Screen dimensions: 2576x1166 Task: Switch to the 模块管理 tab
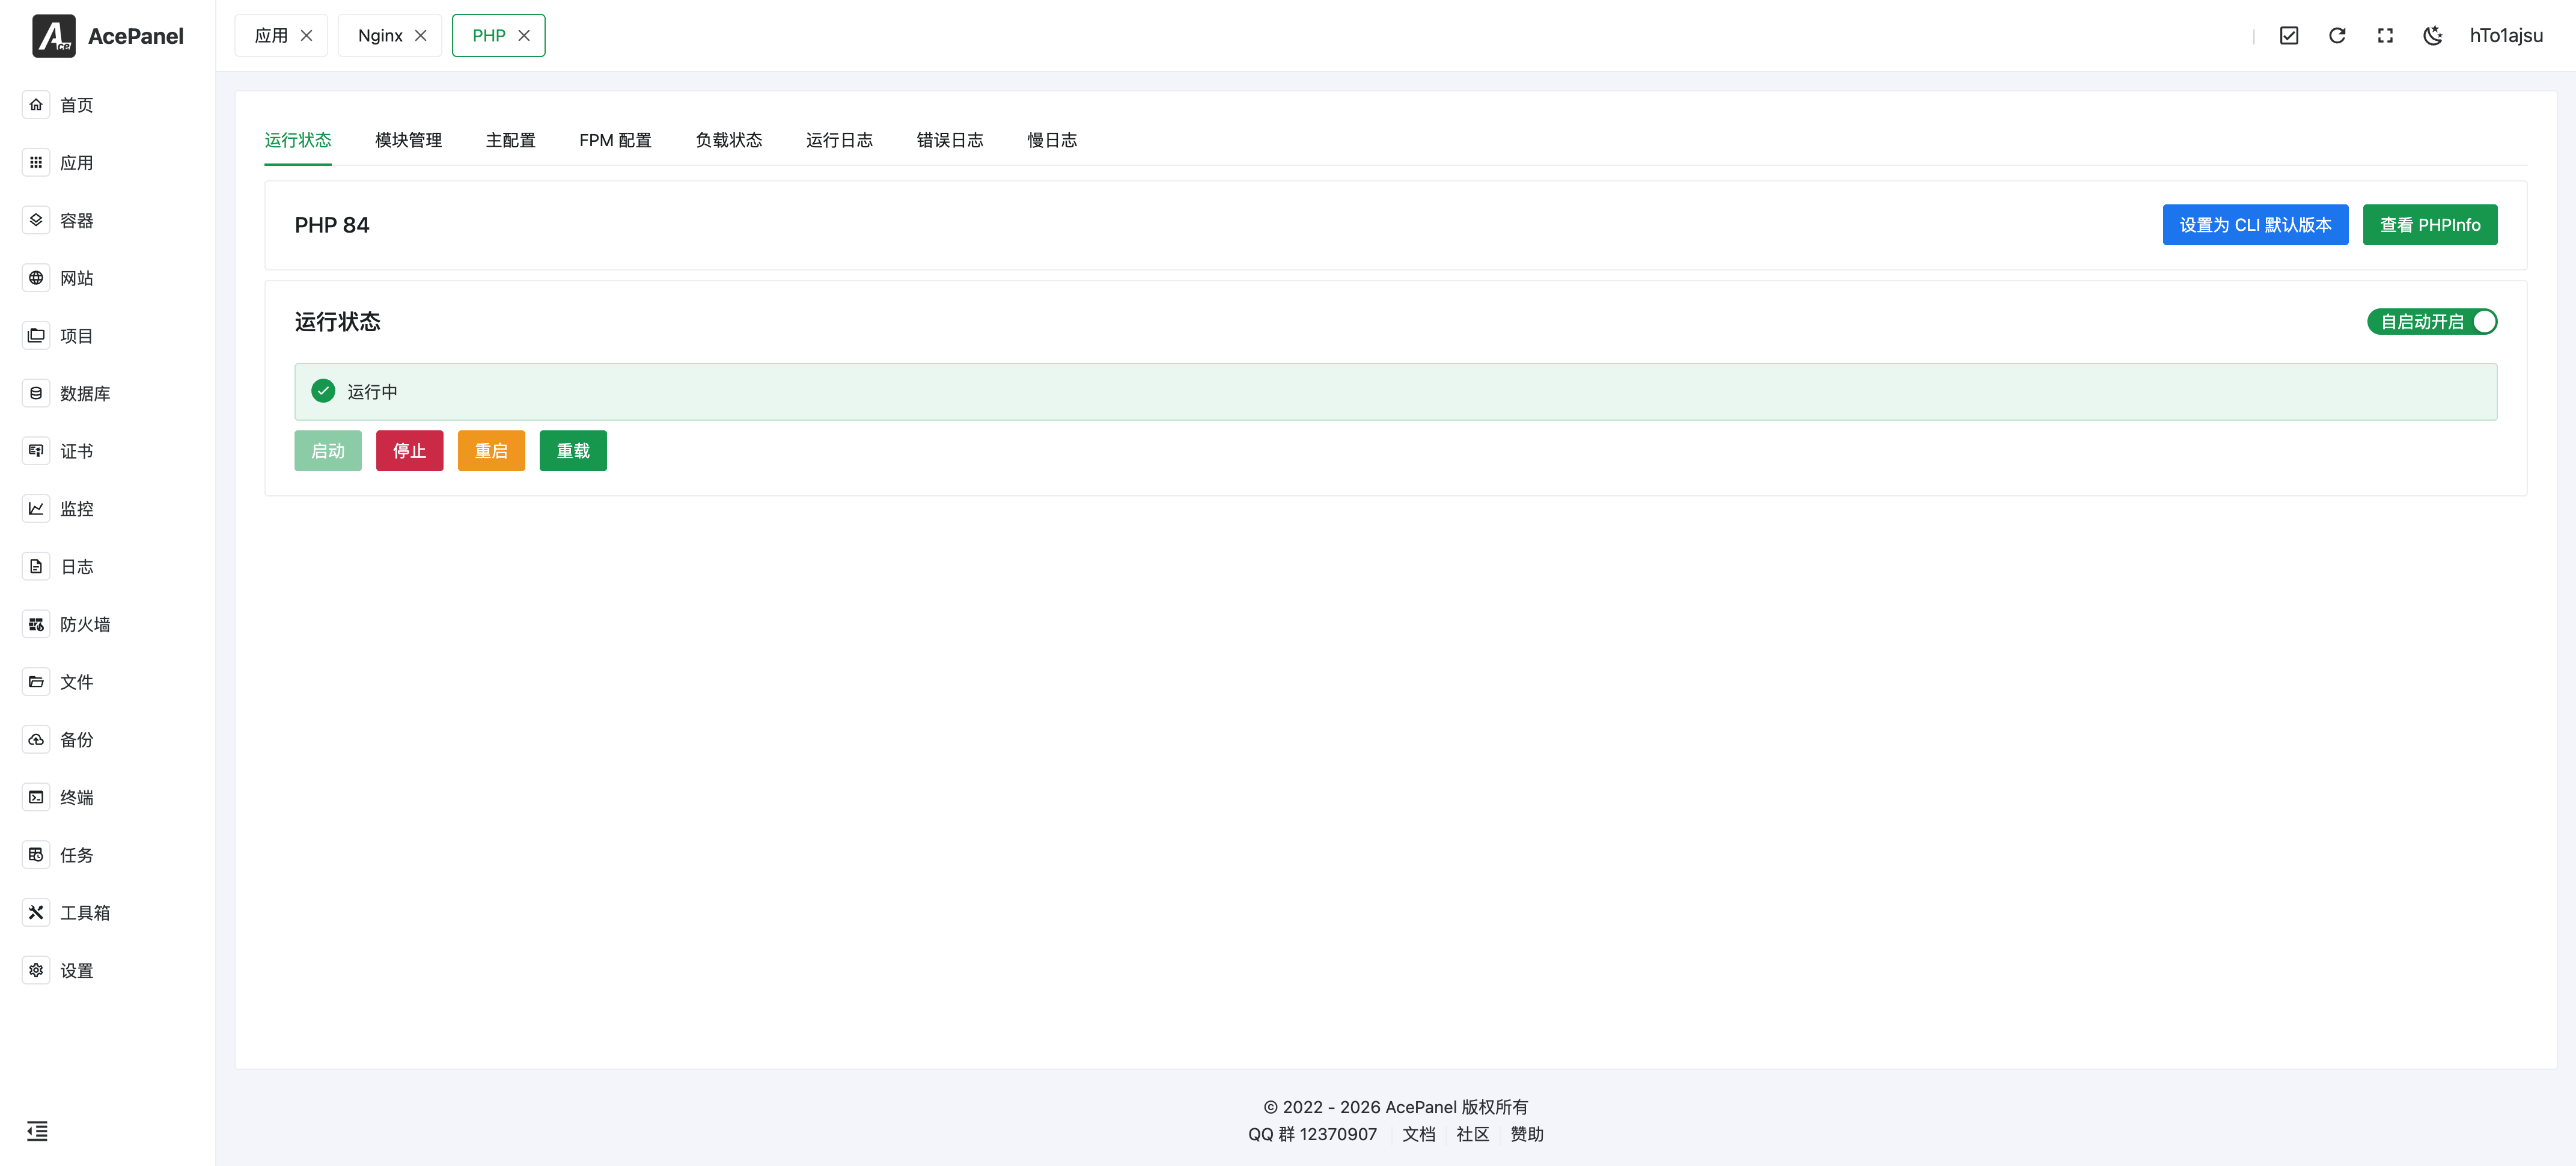[x=408, y=141]
